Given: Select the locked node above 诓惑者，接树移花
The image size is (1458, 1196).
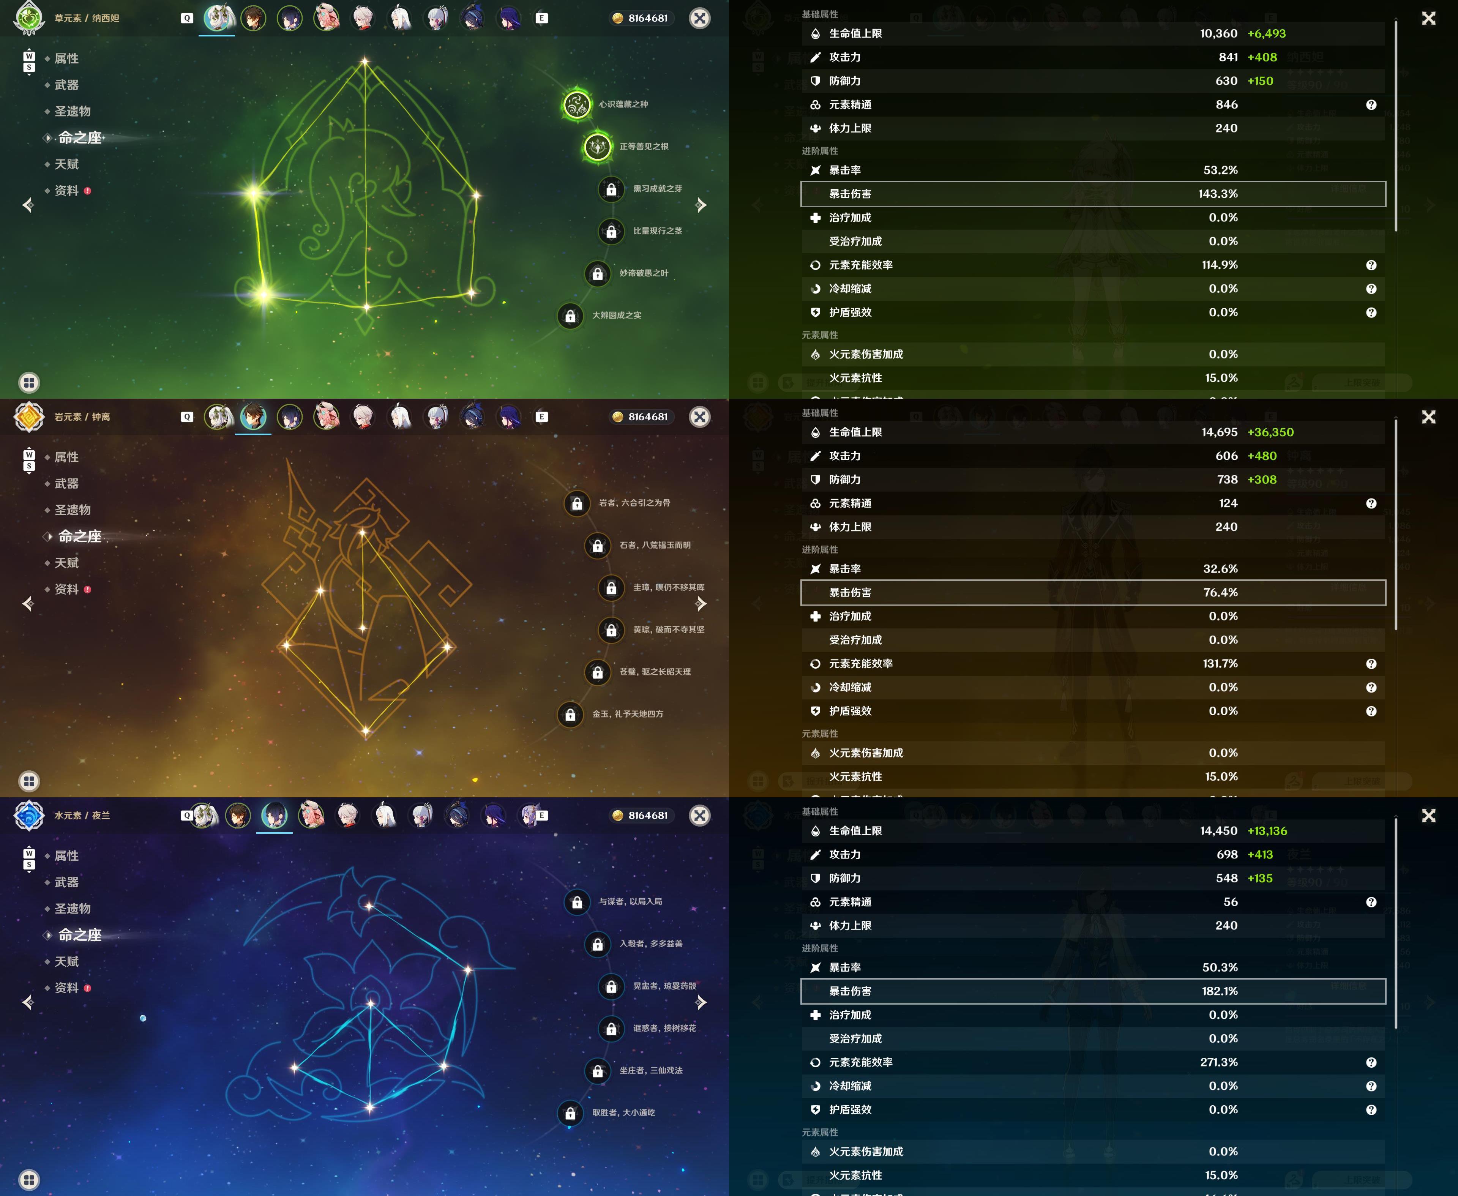Looking at the screenshot, I should [611, 986].
